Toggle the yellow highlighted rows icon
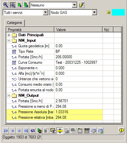Viewport: 127px width, 143px height. (x=60, y=131)
